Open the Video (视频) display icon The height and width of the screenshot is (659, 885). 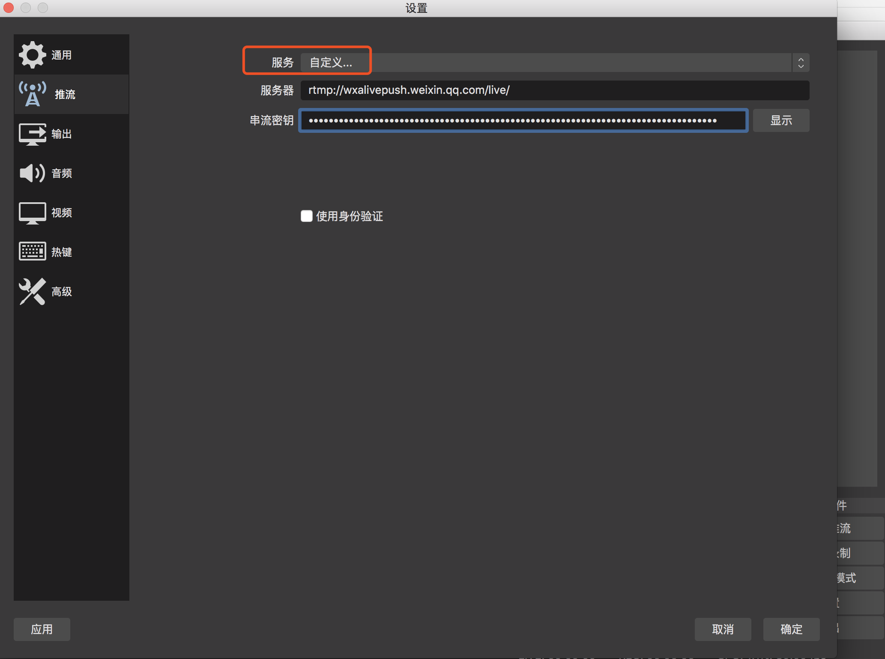[x=33, y=213]
